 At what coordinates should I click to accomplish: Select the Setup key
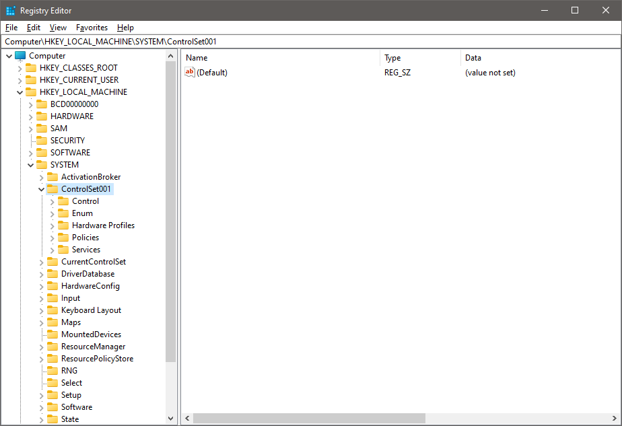tap(71, 395)
